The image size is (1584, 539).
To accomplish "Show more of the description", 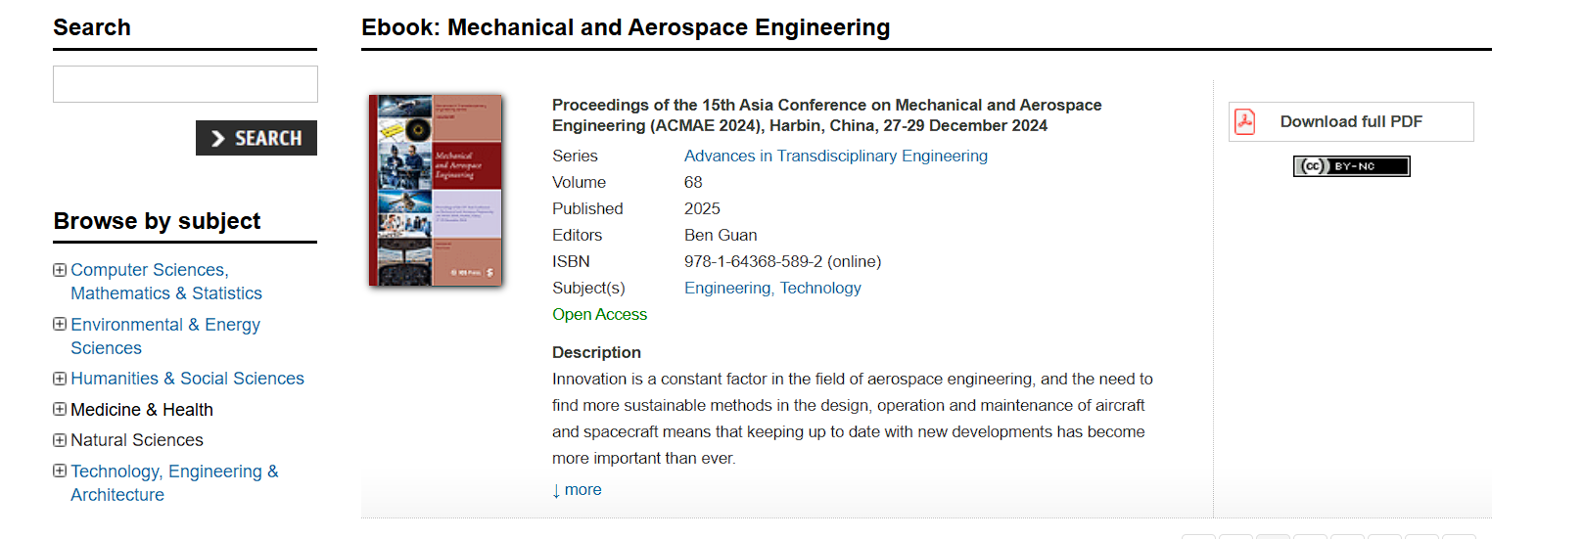I will pos(577,490).
